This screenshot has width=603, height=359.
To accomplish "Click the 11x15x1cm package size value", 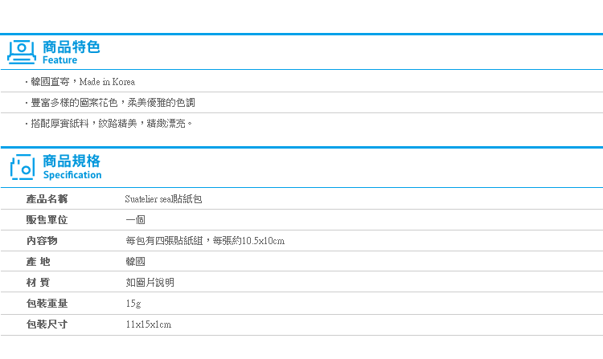I will (149, 324).
